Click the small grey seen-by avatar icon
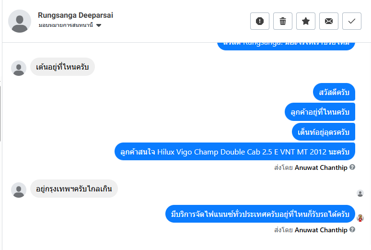The image size is (371, 250). click(x=360, y=193)
